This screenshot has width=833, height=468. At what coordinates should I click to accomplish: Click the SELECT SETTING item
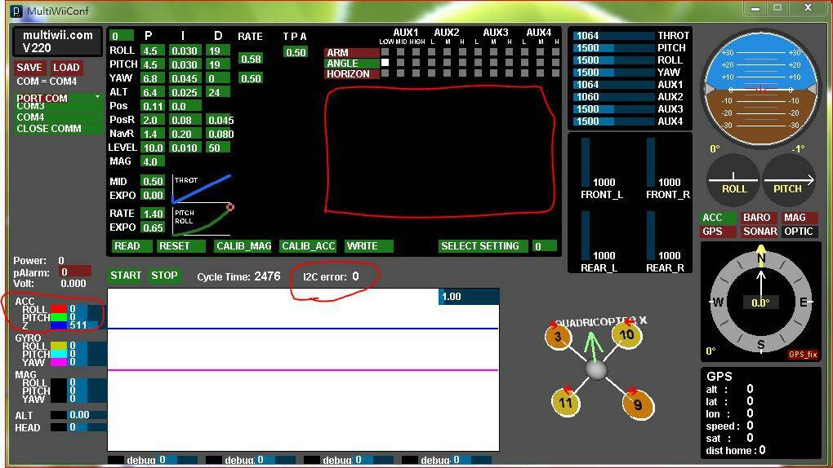480,245
